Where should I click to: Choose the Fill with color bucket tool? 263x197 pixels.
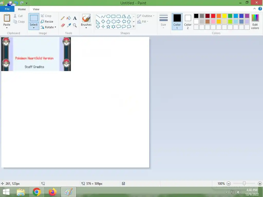(69, 18)
